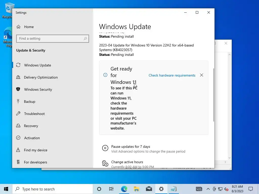Click scroll-up arrow in background window
259x194 pixels.
[229, 55]
